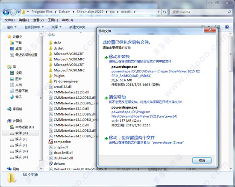The image size is (235, 187).
Task: Choose 移动，但保留这两个文件 option
Action: coord(132,138)
